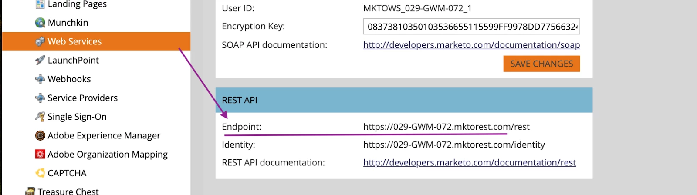Click the Adobe Organization Mapping icon
The width and height of the screenshot is (697, 195).
pyautogui.click(x=40, y=155)
